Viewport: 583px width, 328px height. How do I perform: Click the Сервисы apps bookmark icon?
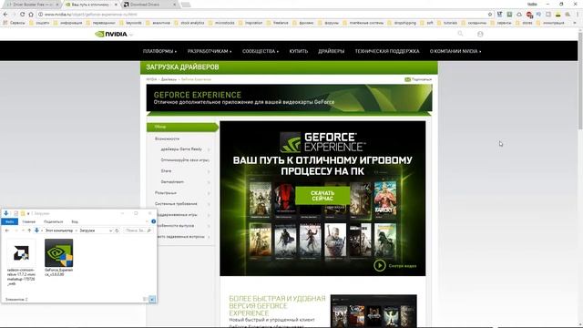click(5, 23)
